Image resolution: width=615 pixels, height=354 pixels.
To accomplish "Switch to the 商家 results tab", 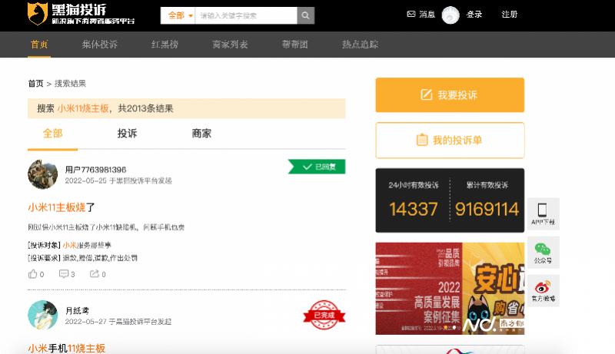I will [x=201, y=134].
